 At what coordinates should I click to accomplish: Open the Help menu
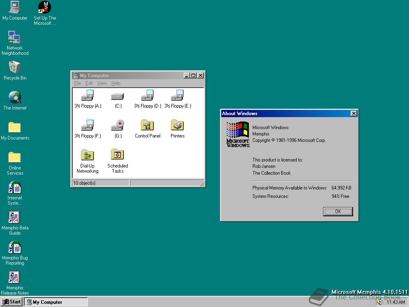(116, 83)
